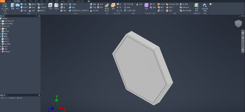Screen dimensions: 245x112
Task: Open the model browser search
Action: click(37, 16)
